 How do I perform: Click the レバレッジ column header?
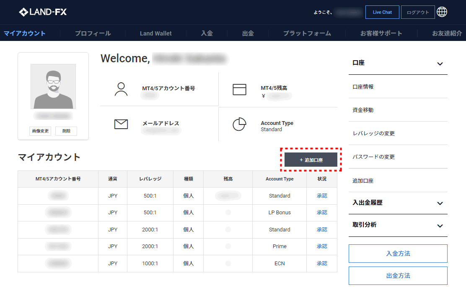pos(150,179)
